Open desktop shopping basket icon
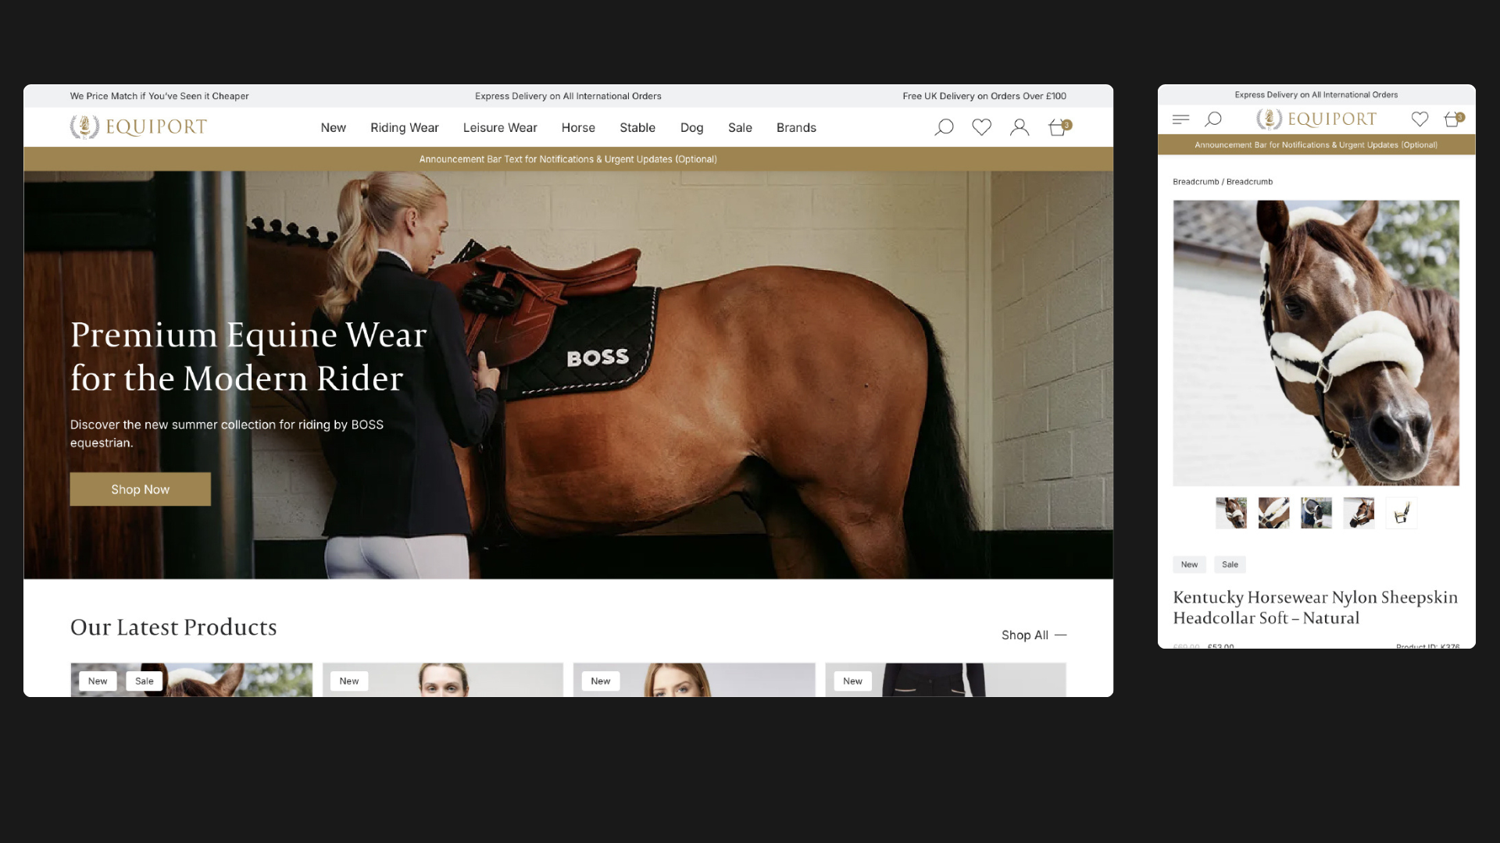This screenshot has height=843, width=1500. [1058, 127]
